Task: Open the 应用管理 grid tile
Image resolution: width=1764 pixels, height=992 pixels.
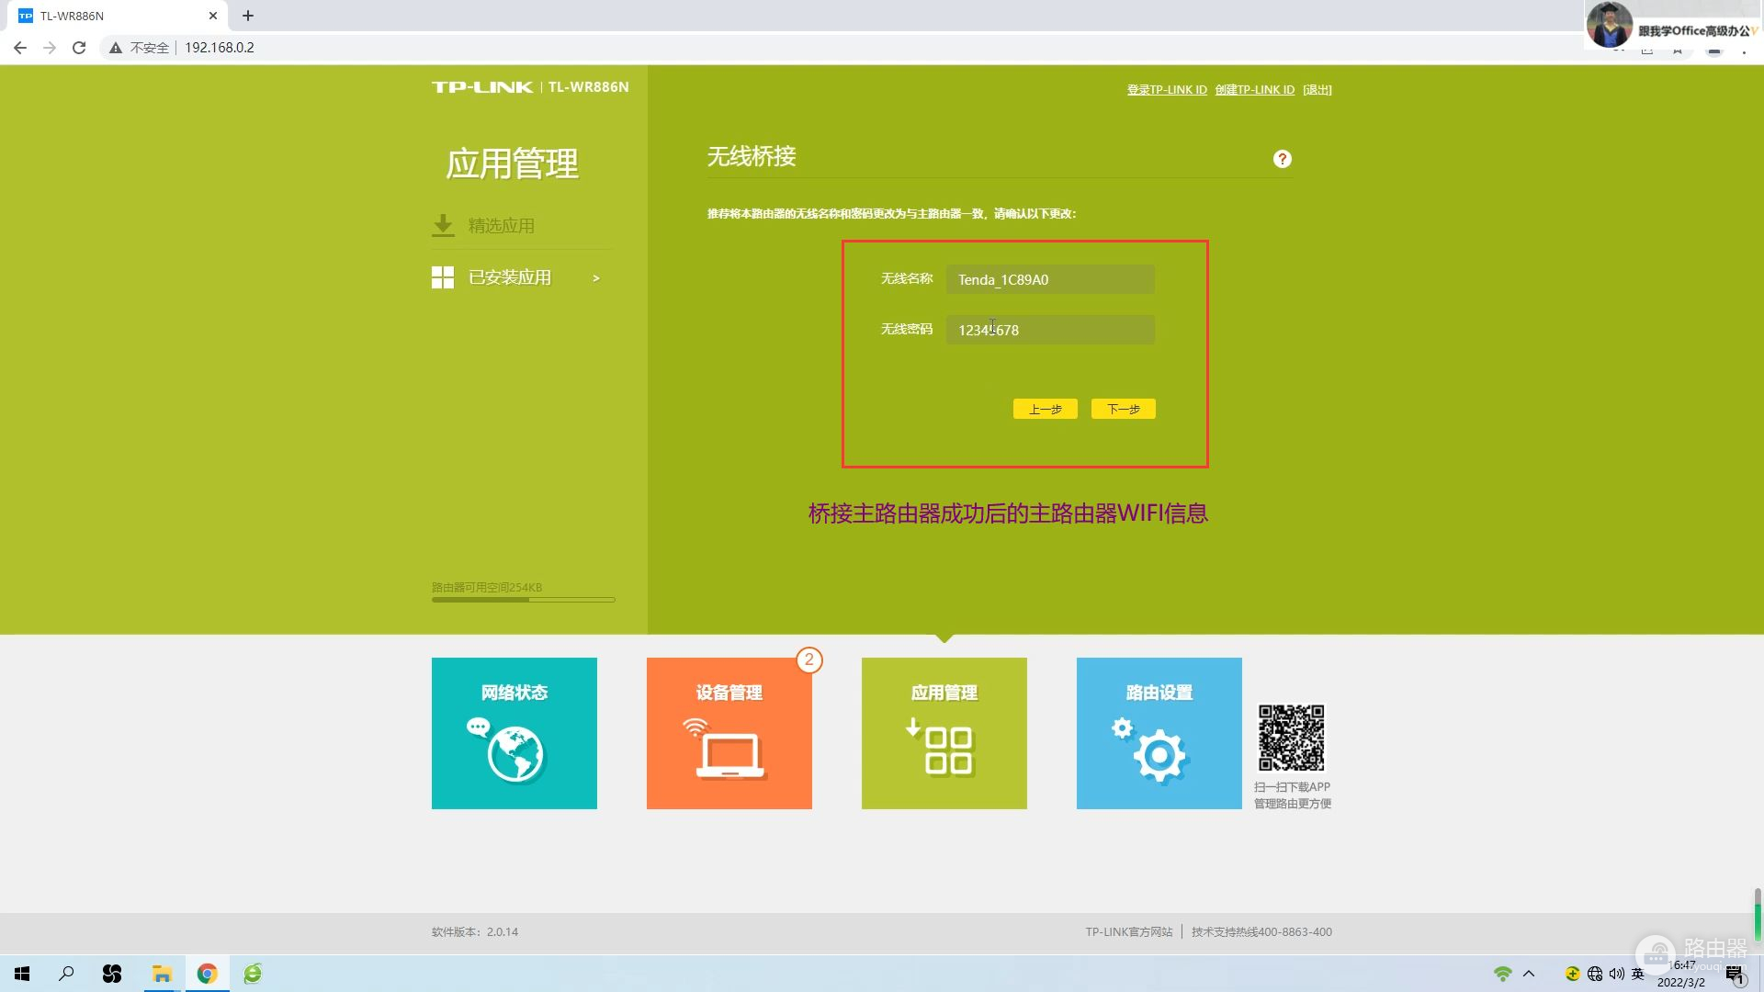Action: pyautogui.click(x=944, y=733)
